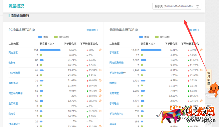This screenshot has width=219, height=127.
Task: Toggle the 同行平均 legend in wireless chart
Action: point(162,37)
